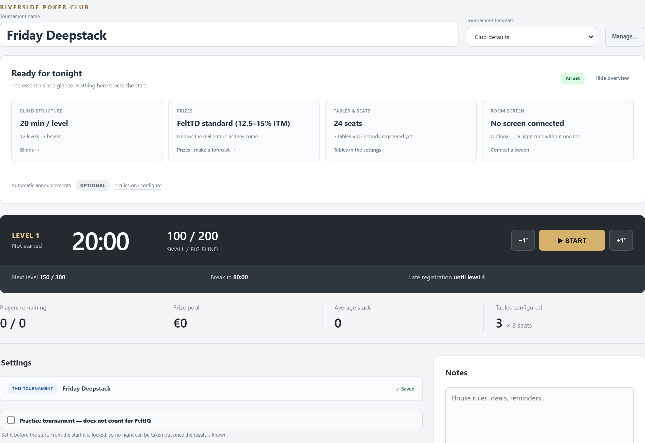Toggle the Practice tournament checkbox
This screenshot has width=645, height=443.
(11, 420)
